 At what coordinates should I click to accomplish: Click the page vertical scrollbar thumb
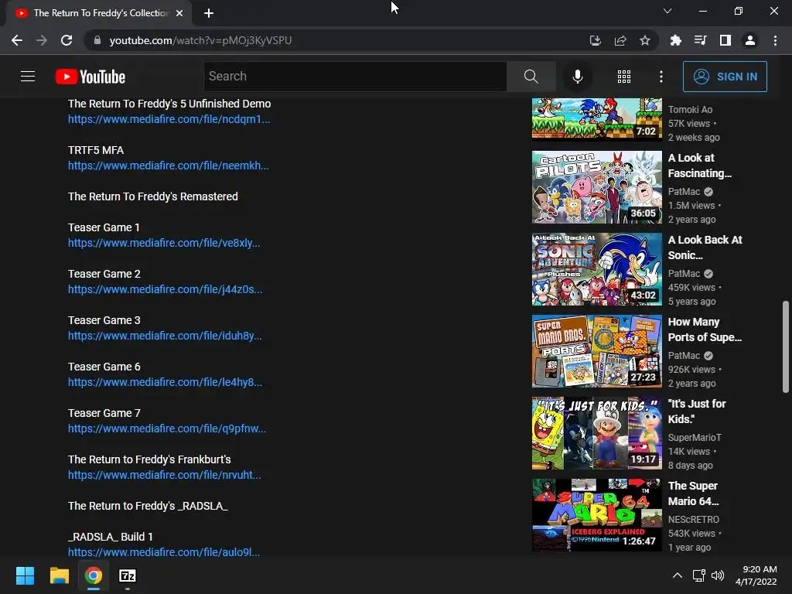[x=786, y=347]
